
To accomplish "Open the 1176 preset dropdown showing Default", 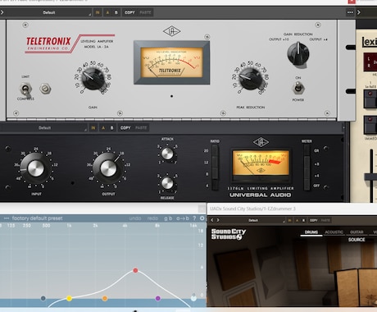I will click(x=45, y=128).
